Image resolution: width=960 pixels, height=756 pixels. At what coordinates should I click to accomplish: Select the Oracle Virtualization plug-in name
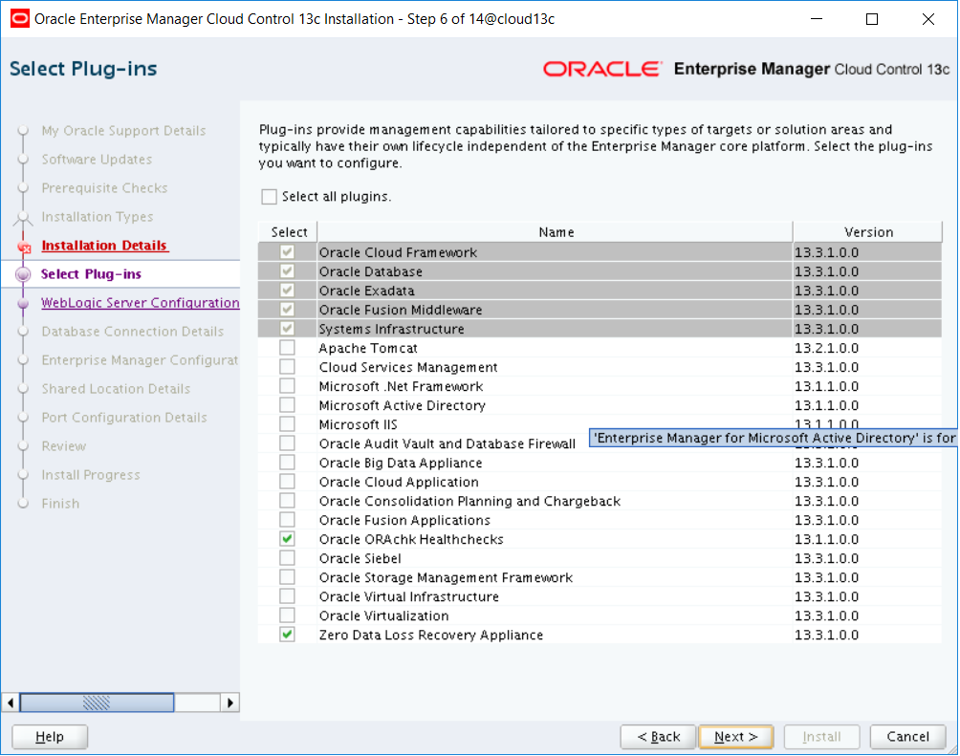pos(383,616)
